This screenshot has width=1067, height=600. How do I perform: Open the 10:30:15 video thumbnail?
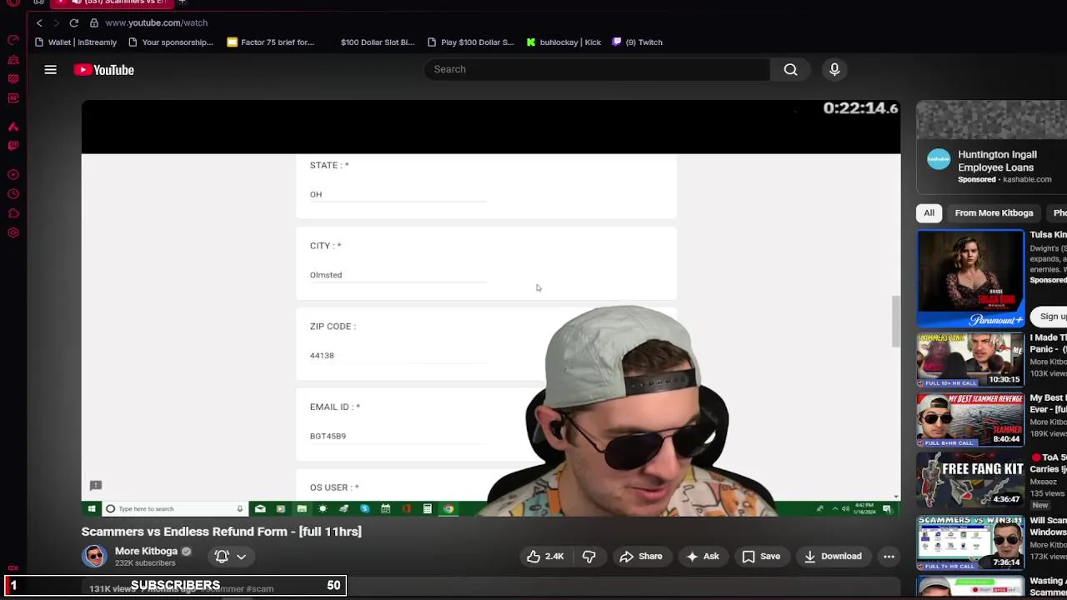(x=970, y=360)
